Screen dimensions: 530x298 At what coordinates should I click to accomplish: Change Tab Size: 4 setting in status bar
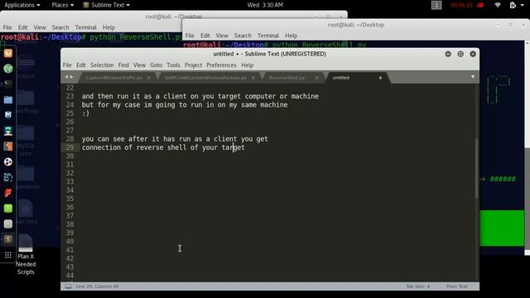pyautogui.click(x=418, y=286)
